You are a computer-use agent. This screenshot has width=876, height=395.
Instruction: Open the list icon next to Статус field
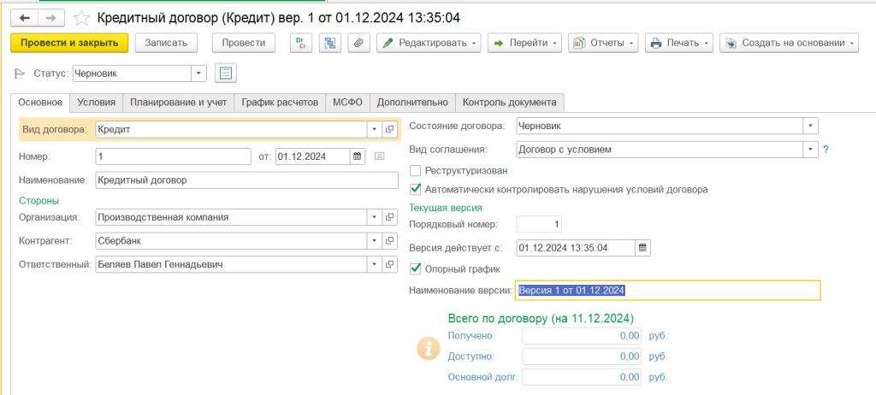click(226, 74)
